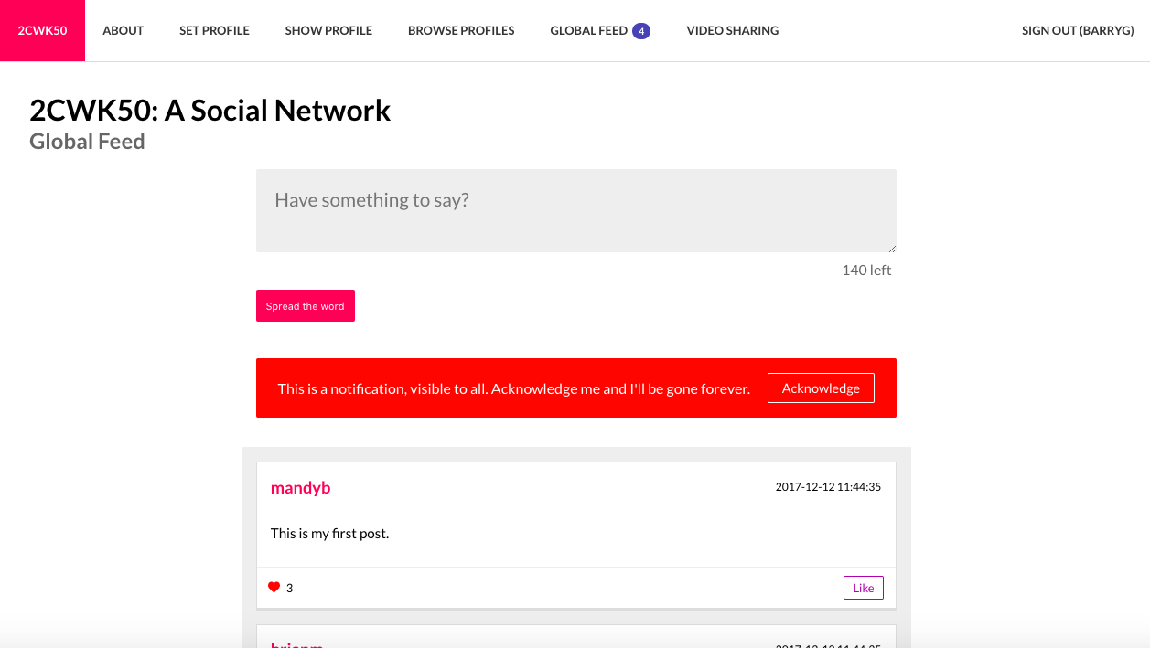Click the Spread the word button
The image size is (1150, 648).
[306, 306]
